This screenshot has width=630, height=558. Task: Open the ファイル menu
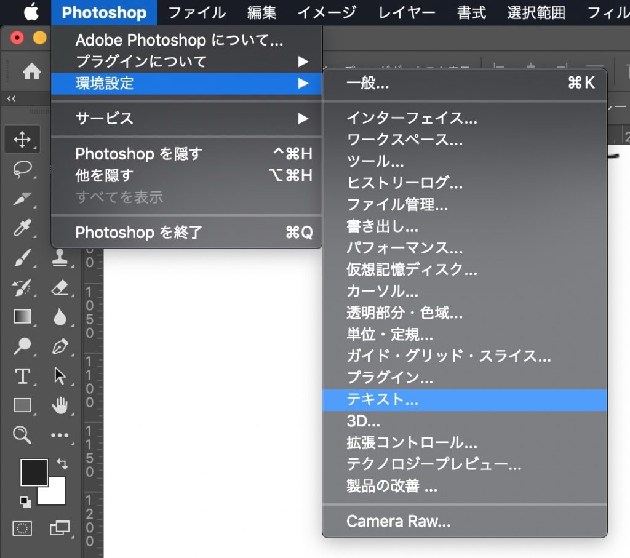point(197,12)
